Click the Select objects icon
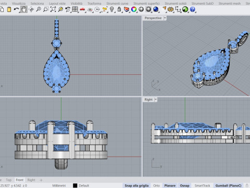Screen dimensions: 250x188 [105, 9]
